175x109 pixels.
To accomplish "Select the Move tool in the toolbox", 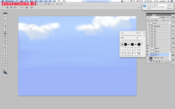I will pyautogui.click(x=5, y=16).
